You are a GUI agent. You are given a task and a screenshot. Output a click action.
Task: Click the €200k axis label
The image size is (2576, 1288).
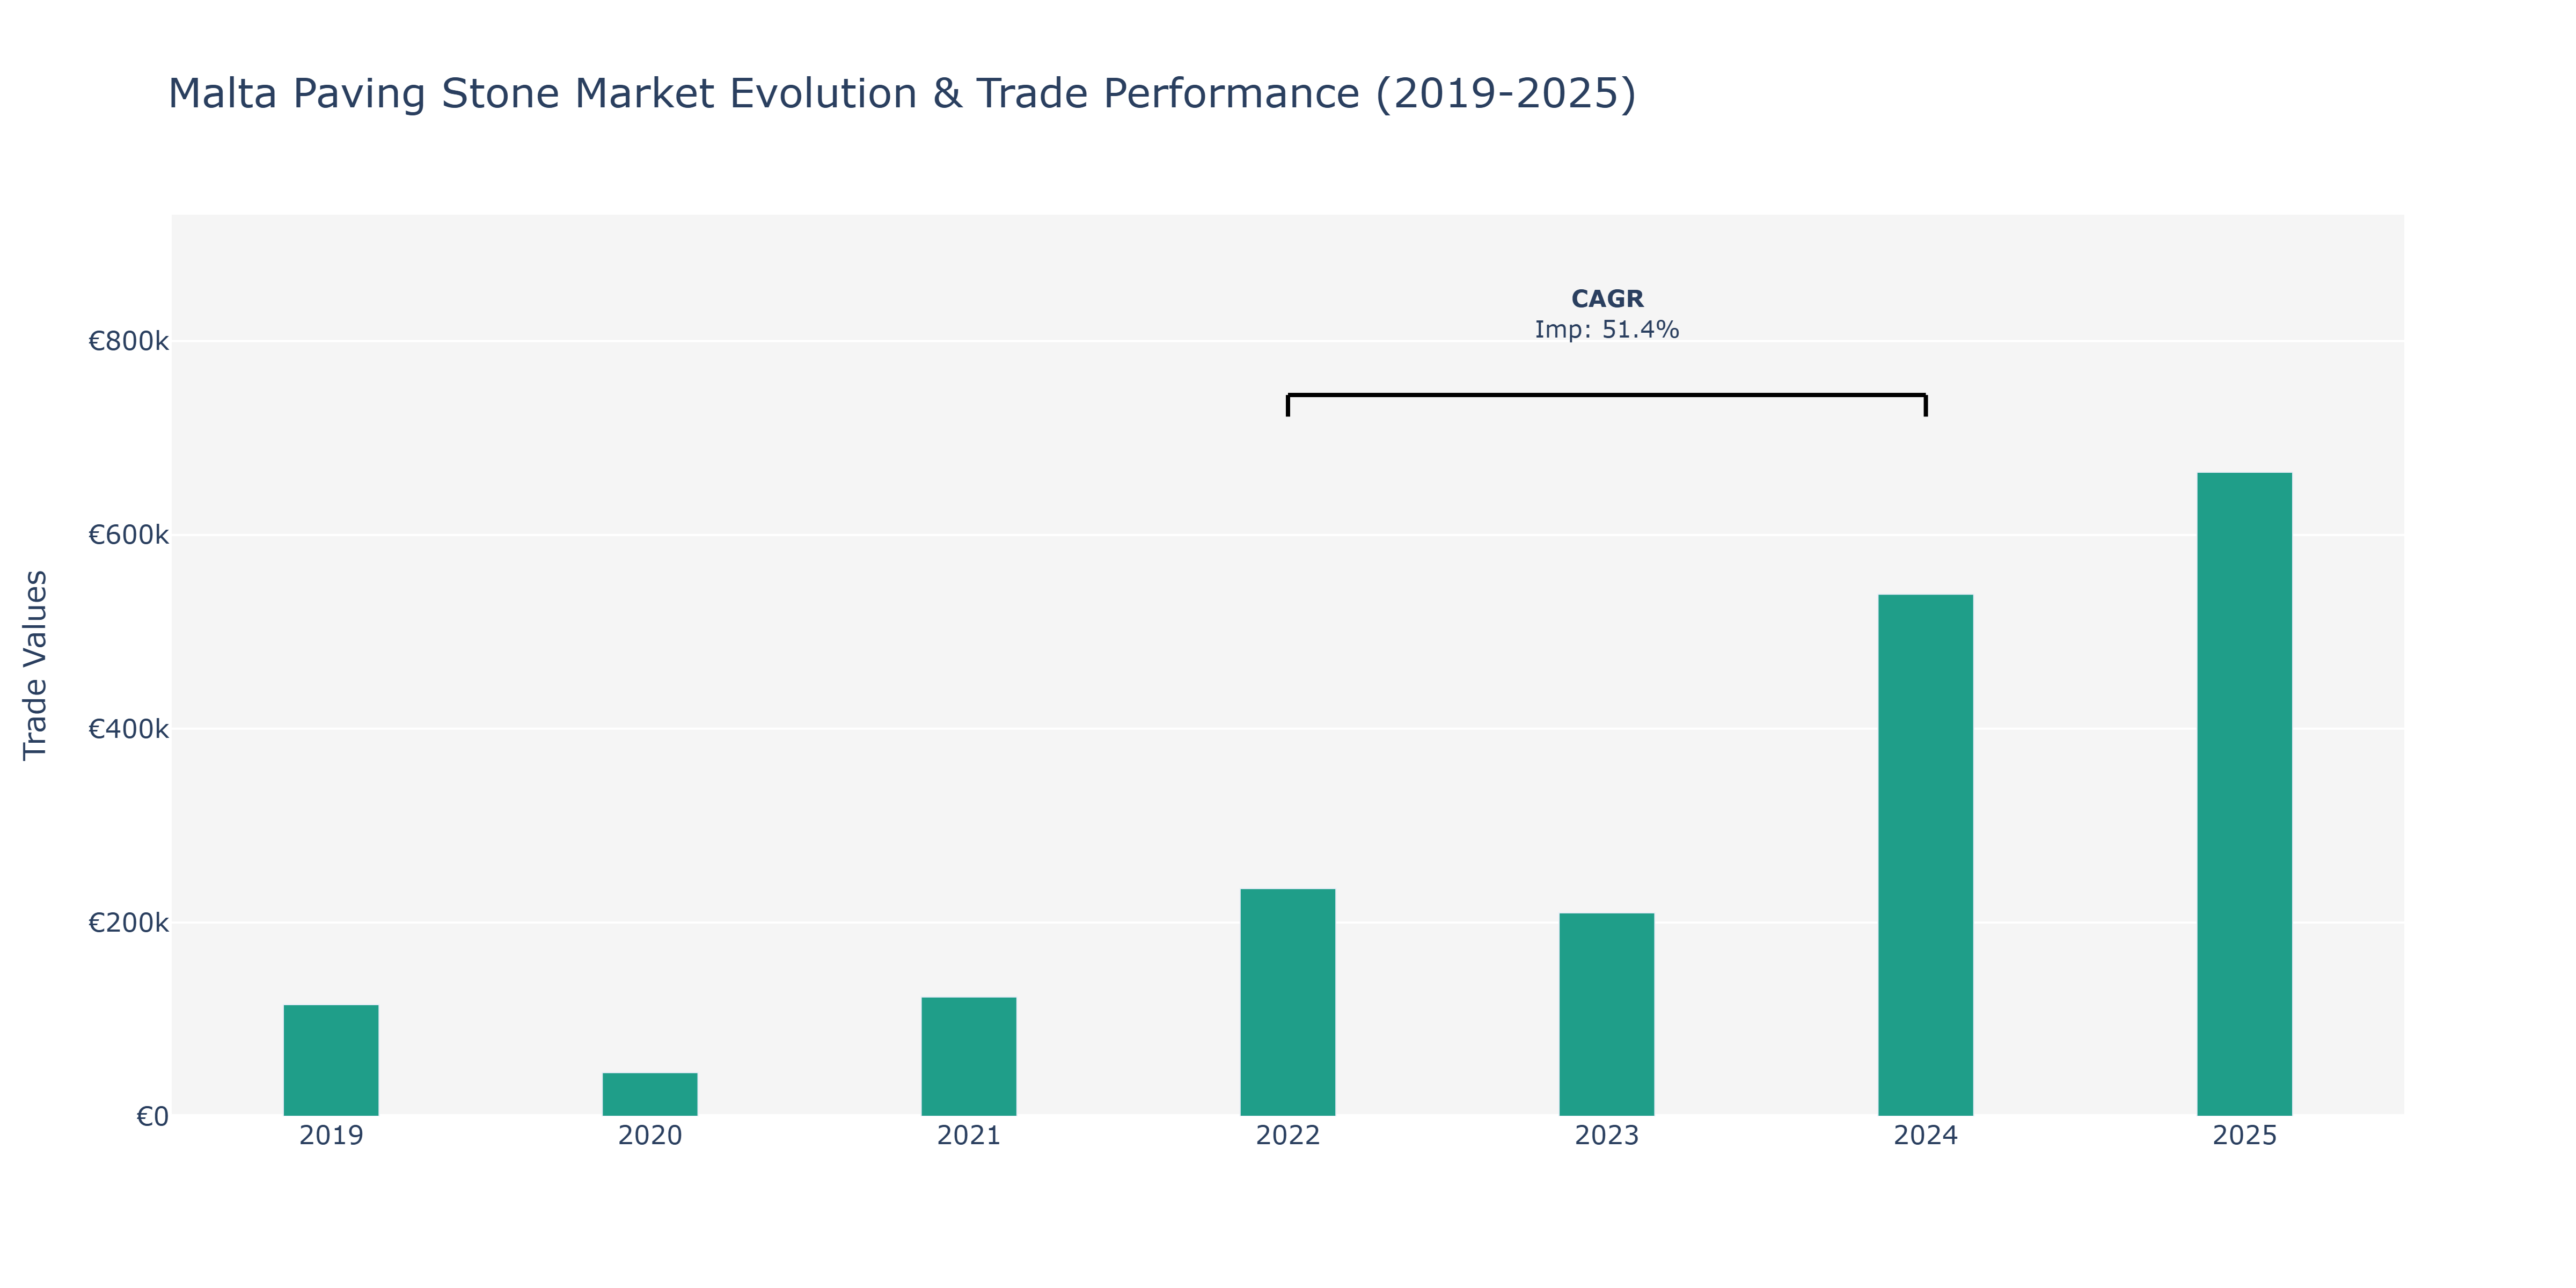tap(129, 923)
